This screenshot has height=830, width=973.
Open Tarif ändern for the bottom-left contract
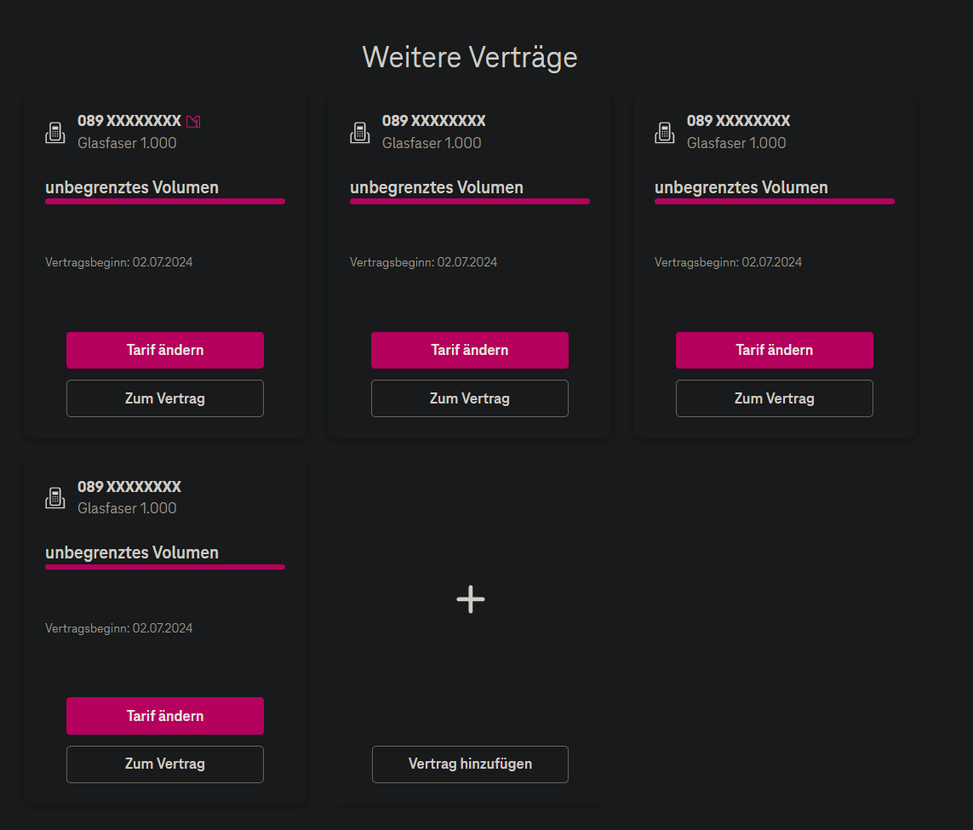click(x=164, y=716)
